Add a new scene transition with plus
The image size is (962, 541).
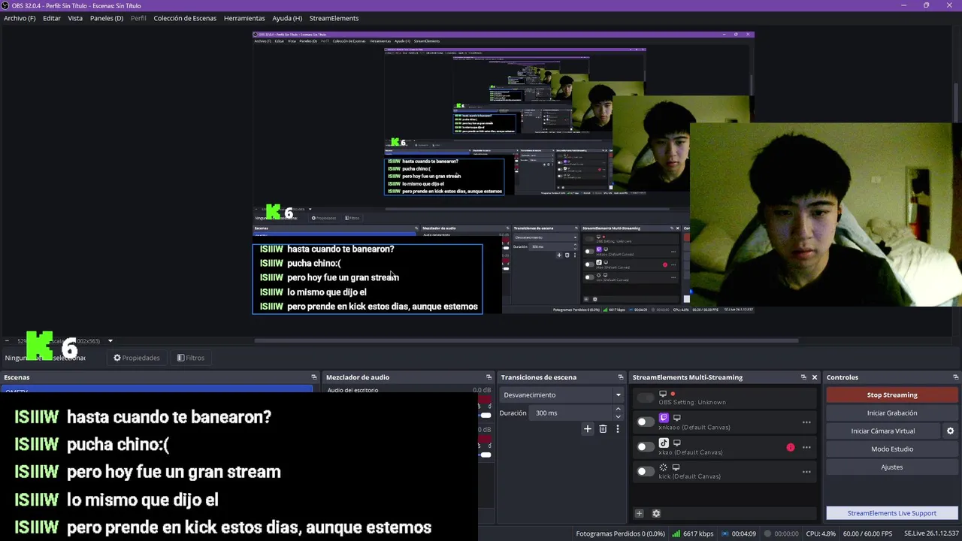pyautogui.click(x=588, y=429)
